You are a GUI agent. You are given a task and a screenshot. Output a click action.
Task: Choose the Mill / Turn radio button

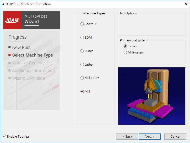[x=82, y=78]
